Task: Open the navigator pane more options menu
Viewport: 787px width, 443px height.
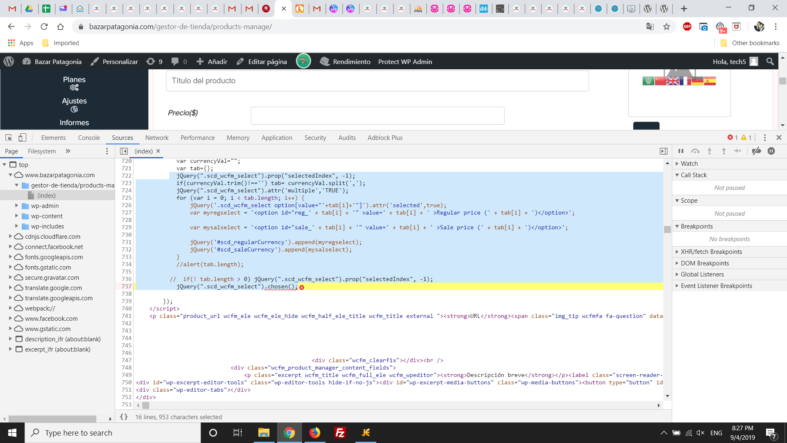Action: (107, 151)
